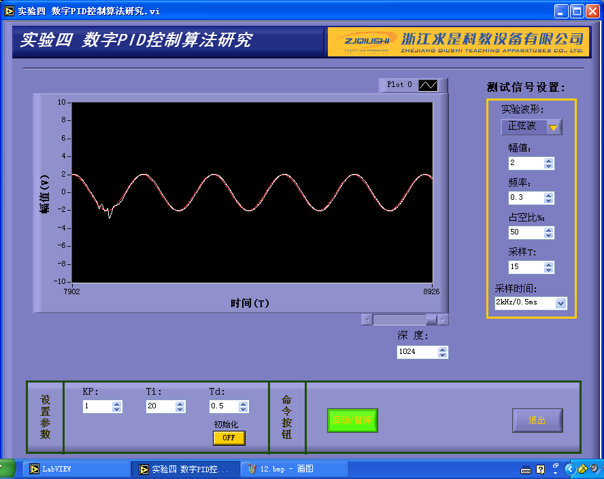604x479 pixels.
Task: Expand the 采样时间 2kHz/0.5ms combo box
Action: 560,303
